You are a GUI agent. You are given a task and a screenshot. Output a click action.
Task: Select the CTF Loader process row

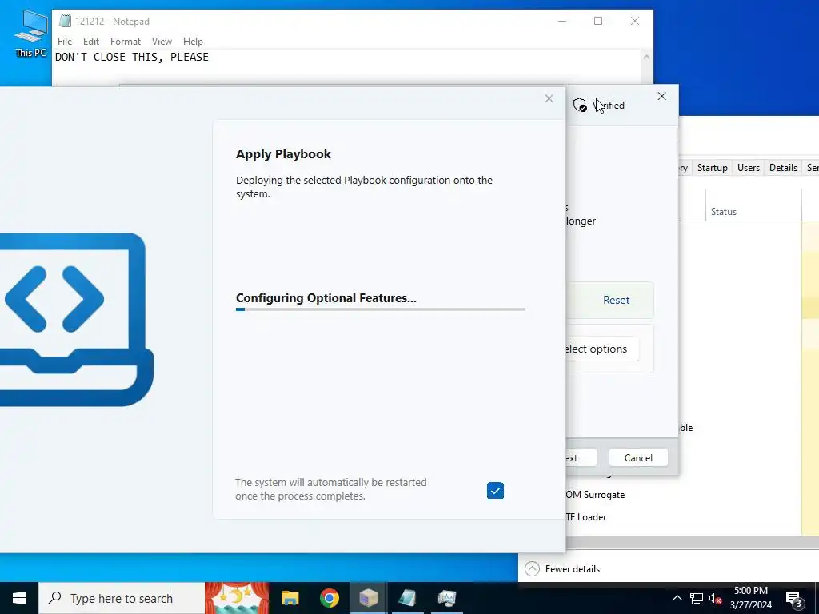click(x=586, y=517)
